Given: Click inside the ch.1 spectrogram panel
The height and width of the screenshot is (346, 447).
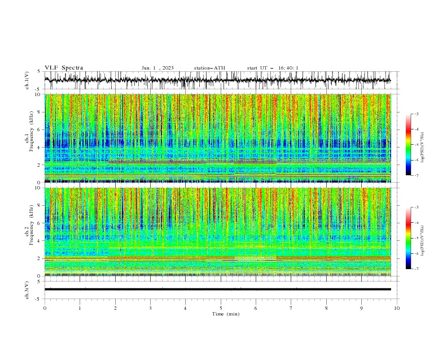Looking at the screenshot, I should coord(217,138).
